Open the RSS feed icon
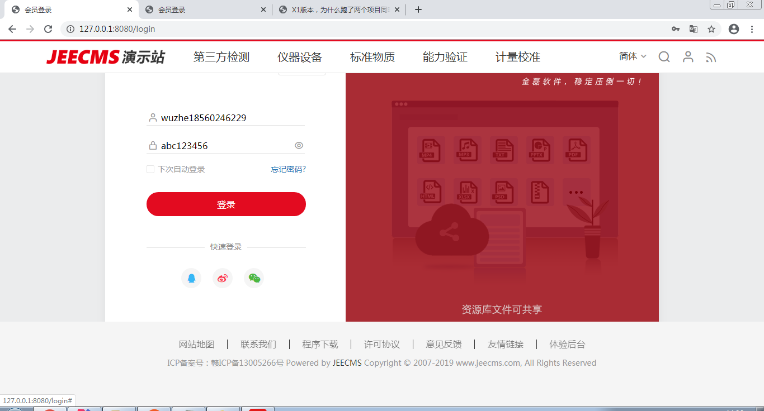The height and width of the screenshot is (411, 764). tap(711, 58)
